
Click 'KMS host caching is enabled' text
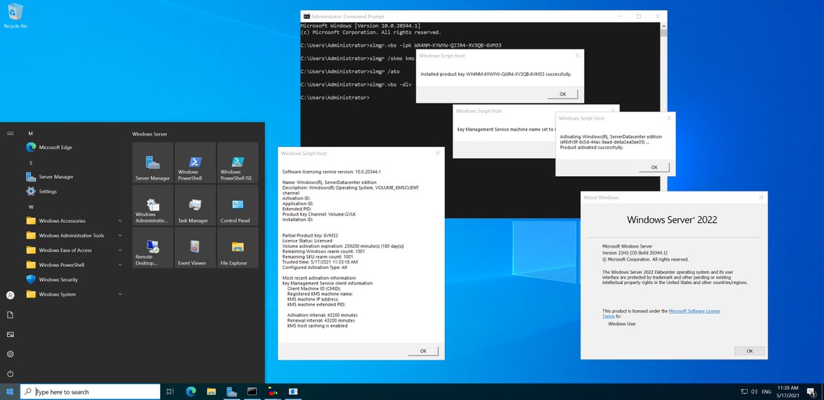pyautogui.click(x=317, y=325)
